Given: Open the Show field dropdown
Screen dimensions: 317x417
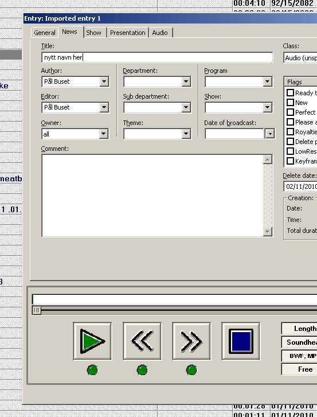Looking at the screenshot, I should click(x=267, y=107).
